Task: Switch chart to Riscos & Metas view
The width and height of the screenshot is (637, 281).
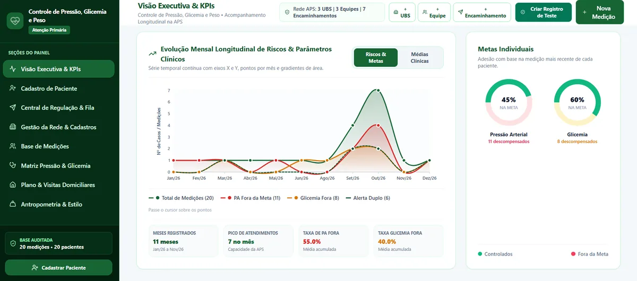Action: tap(376, 58)
